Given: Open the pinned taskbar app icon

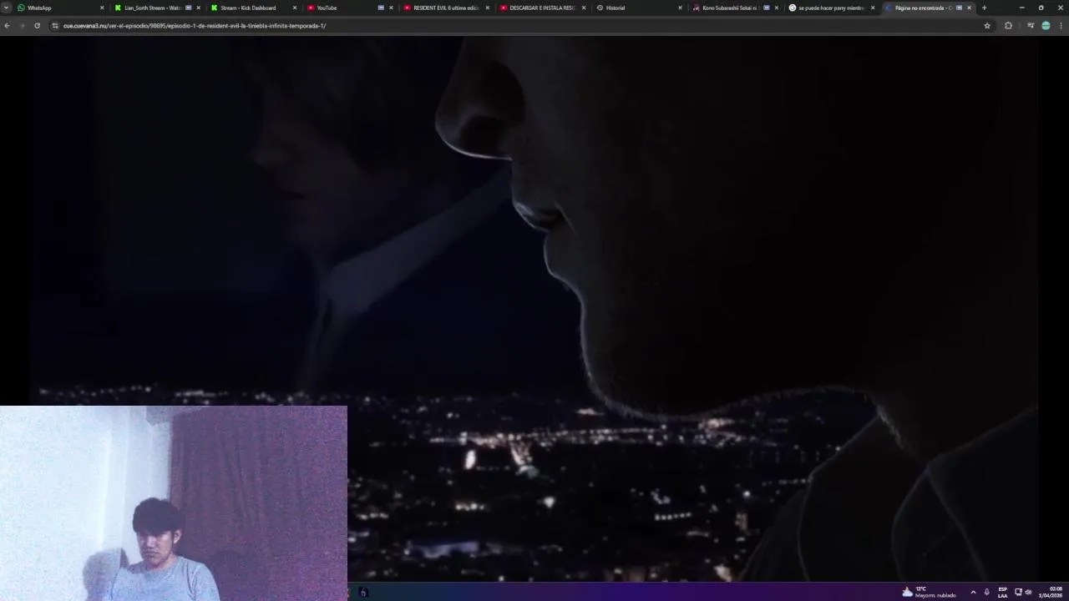Looking at the screenshot, I should tap(362, 592).
